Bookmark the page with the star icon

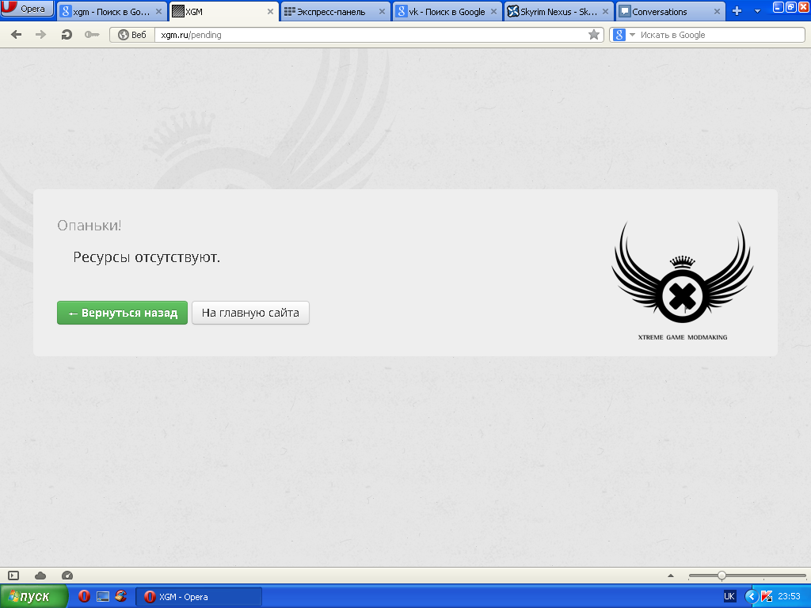pyautogui.click(x=594, y=35)
